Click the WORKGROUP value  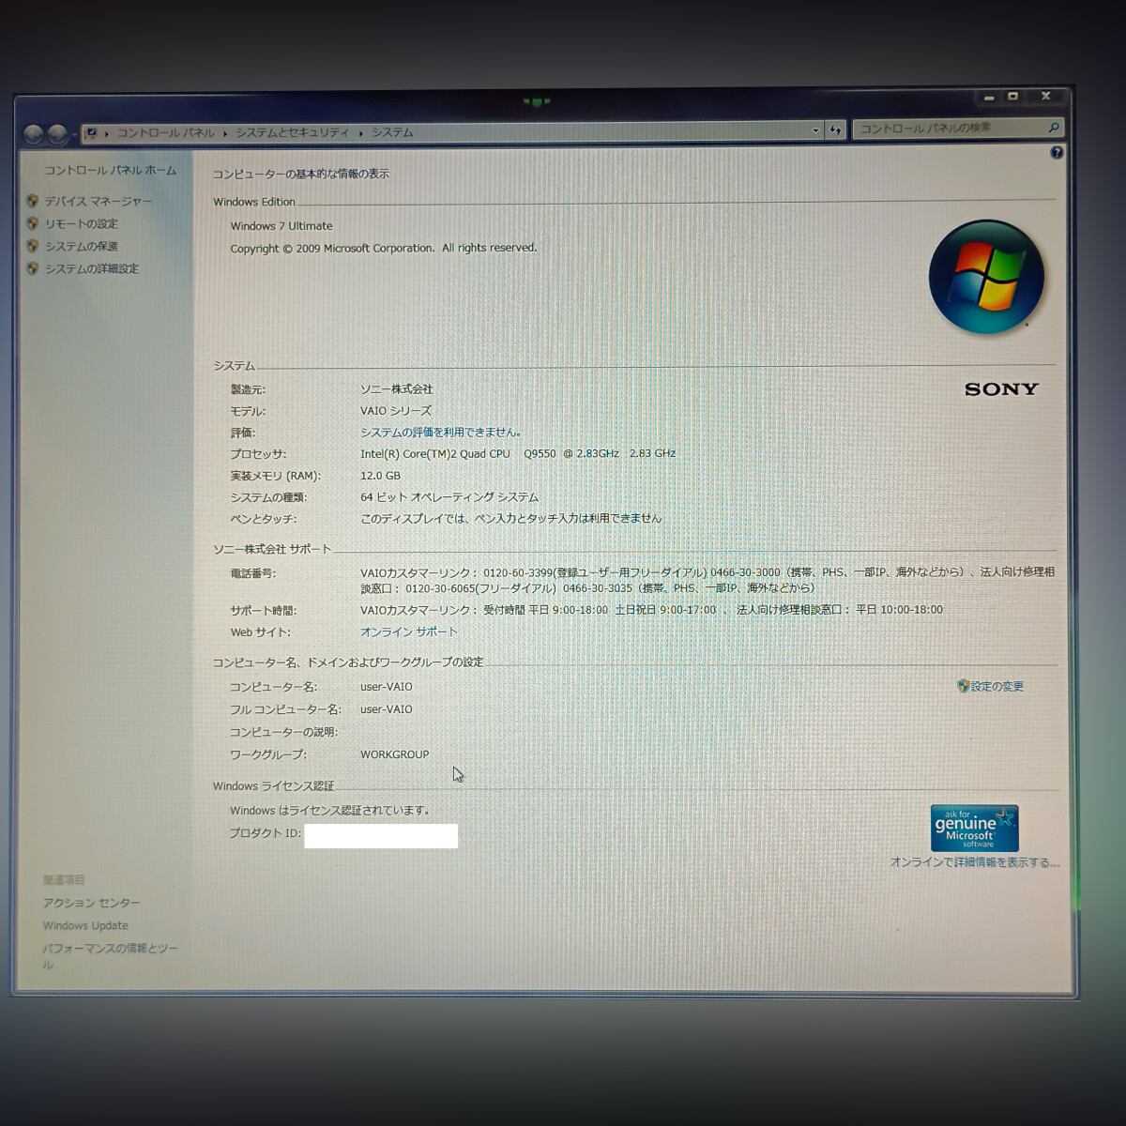point(394,754)
